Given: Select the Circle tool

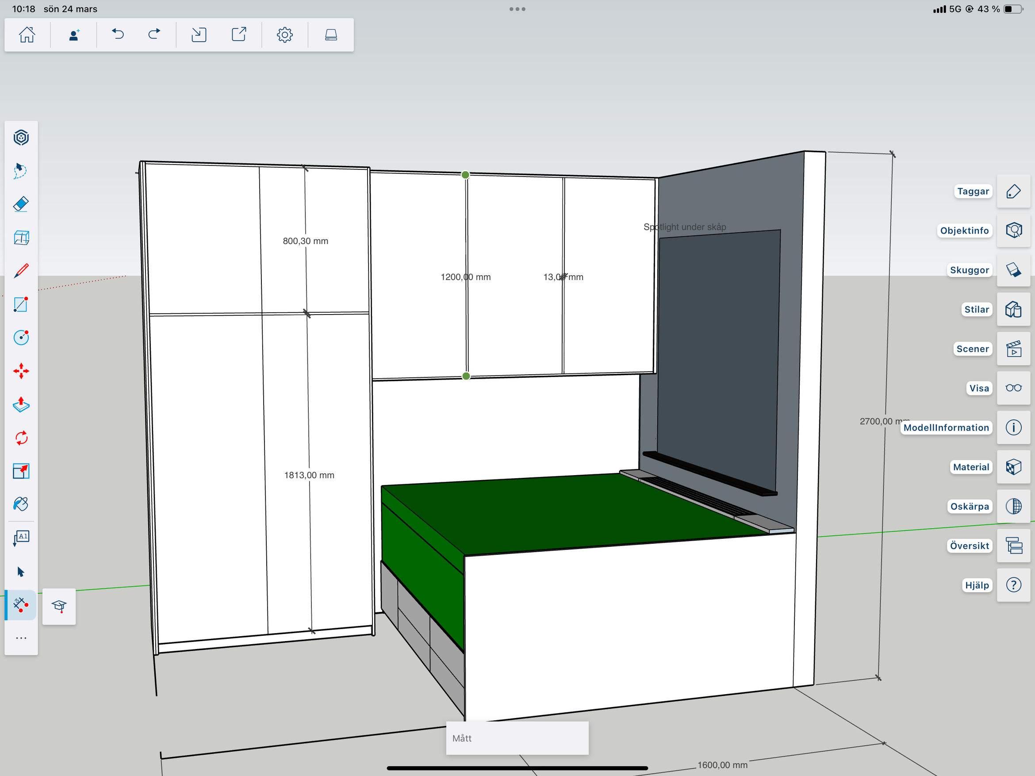Looking at the screenshot, I should [21, 338].
